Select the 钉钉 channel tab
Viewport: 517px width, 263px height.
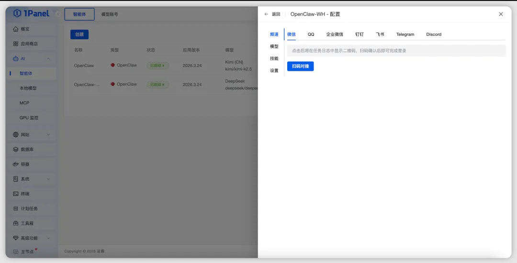coord(360,34)
